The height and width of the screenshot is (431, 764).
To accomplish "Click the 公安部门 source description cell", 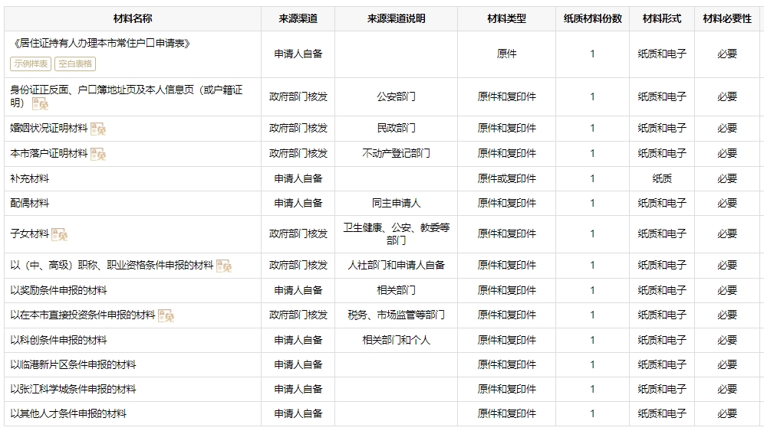I will point(396,96).
